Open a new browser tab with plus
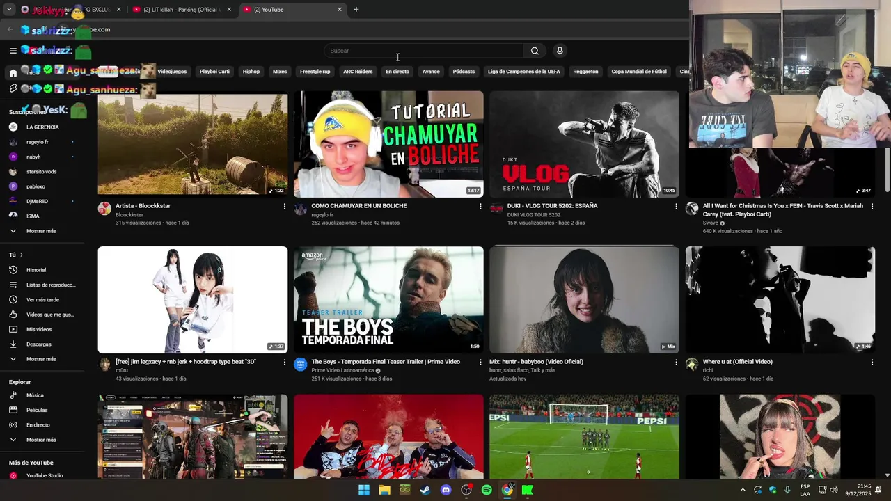 [356, 10]
